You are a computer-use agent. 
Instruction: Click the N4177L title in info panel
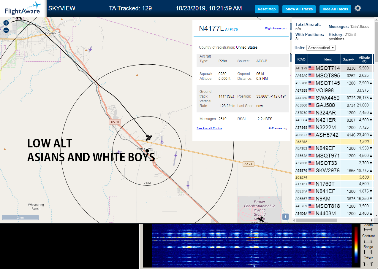(x=211, y=28)
